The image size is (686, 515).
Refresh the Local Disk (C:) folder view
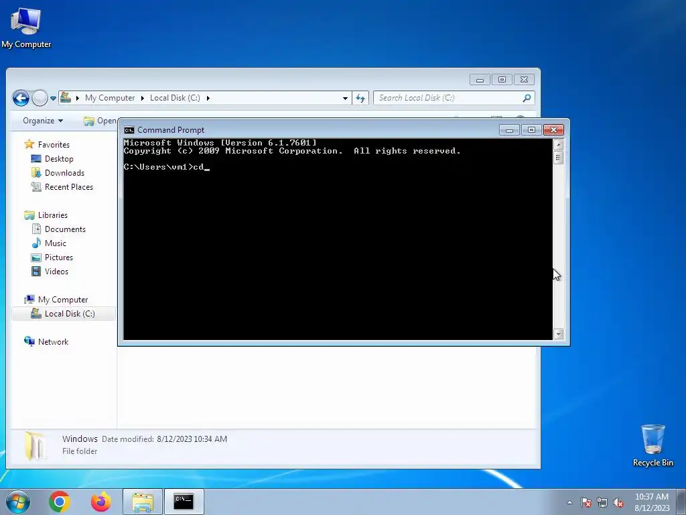tap(360, 98)
